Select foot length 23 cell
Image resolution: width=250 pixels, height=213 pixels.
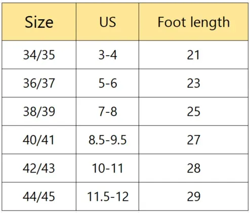[x=193, y=83]
